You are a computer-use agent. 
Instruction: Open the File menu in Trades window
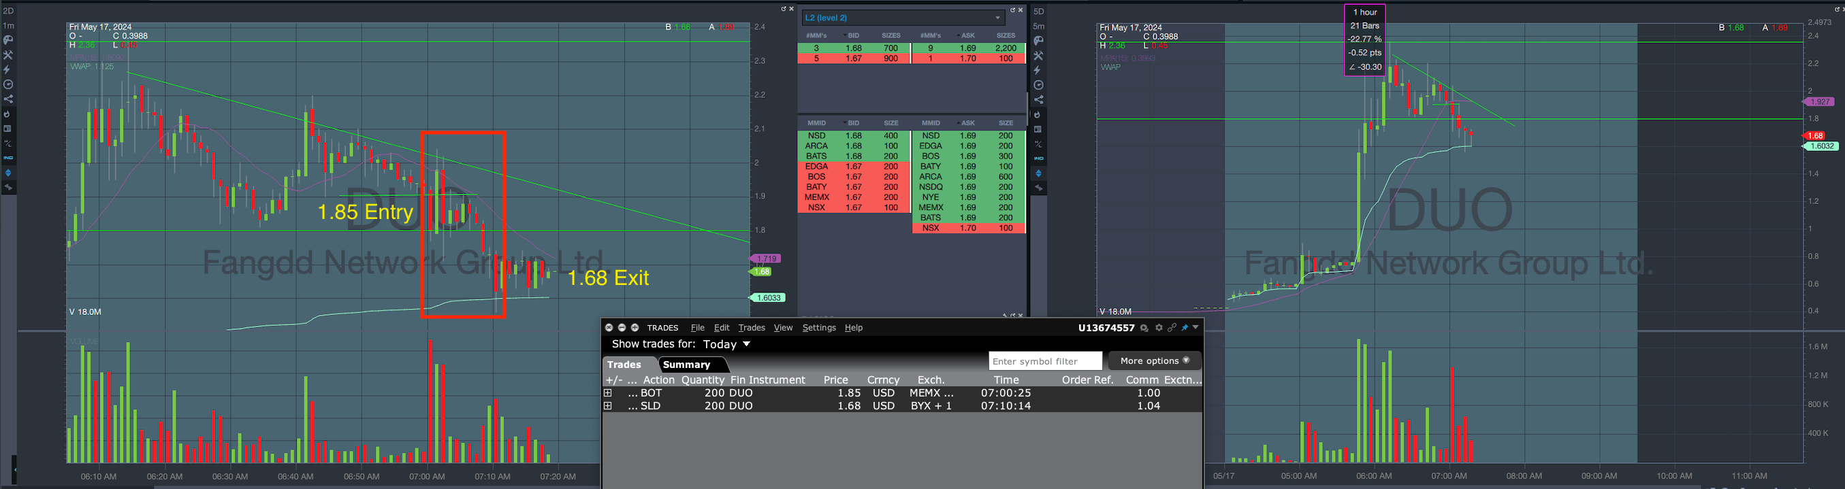point(698,328)
